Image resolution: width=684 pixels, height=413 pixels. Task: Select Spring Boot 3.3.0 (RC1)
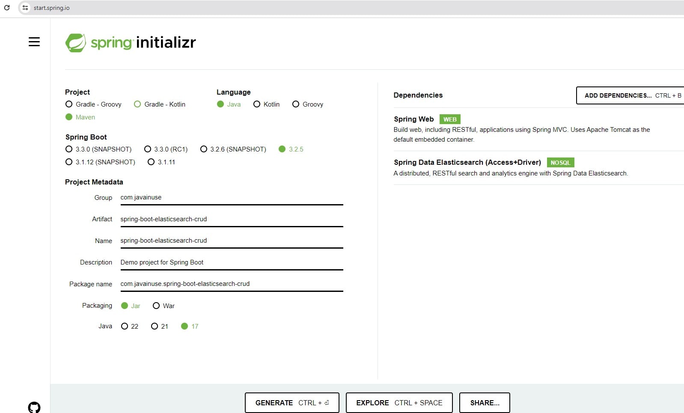pyautogui.click(x=166, y=149)
